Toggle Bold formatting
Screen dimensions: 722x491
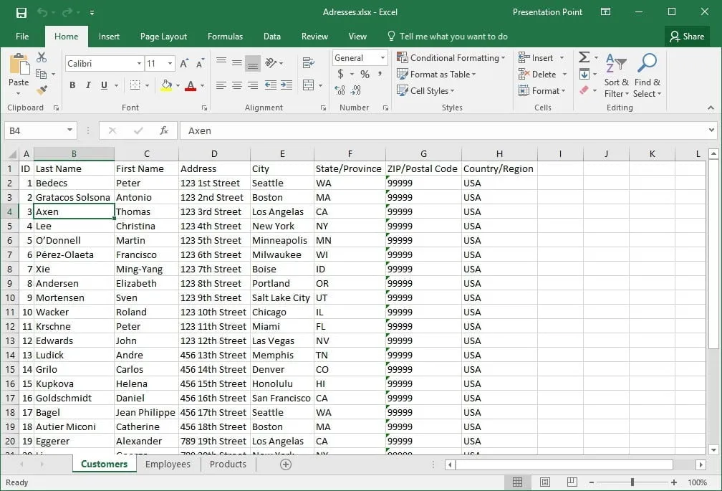72,85
